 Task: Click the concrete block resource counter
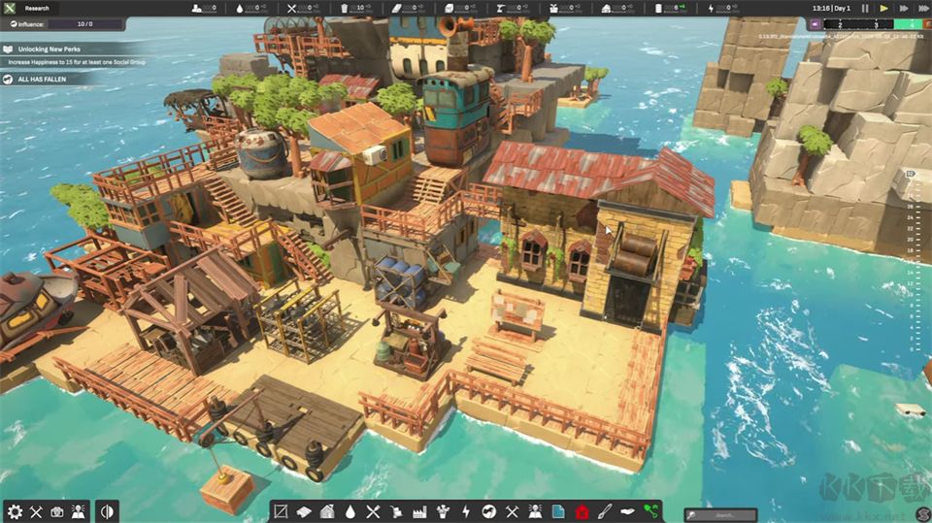pyautogui.click(x=459, y=9)
